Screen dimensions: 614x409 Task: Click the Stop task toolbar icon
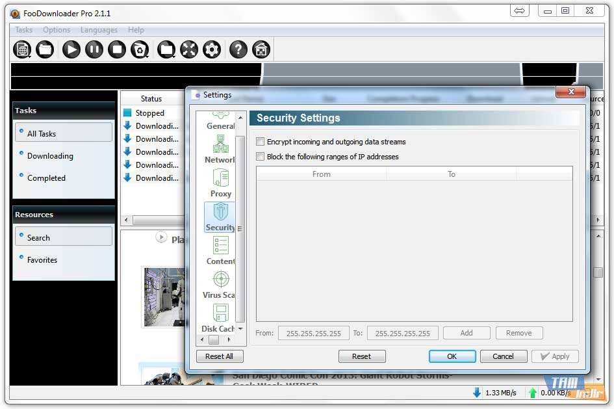click(117, 49)
